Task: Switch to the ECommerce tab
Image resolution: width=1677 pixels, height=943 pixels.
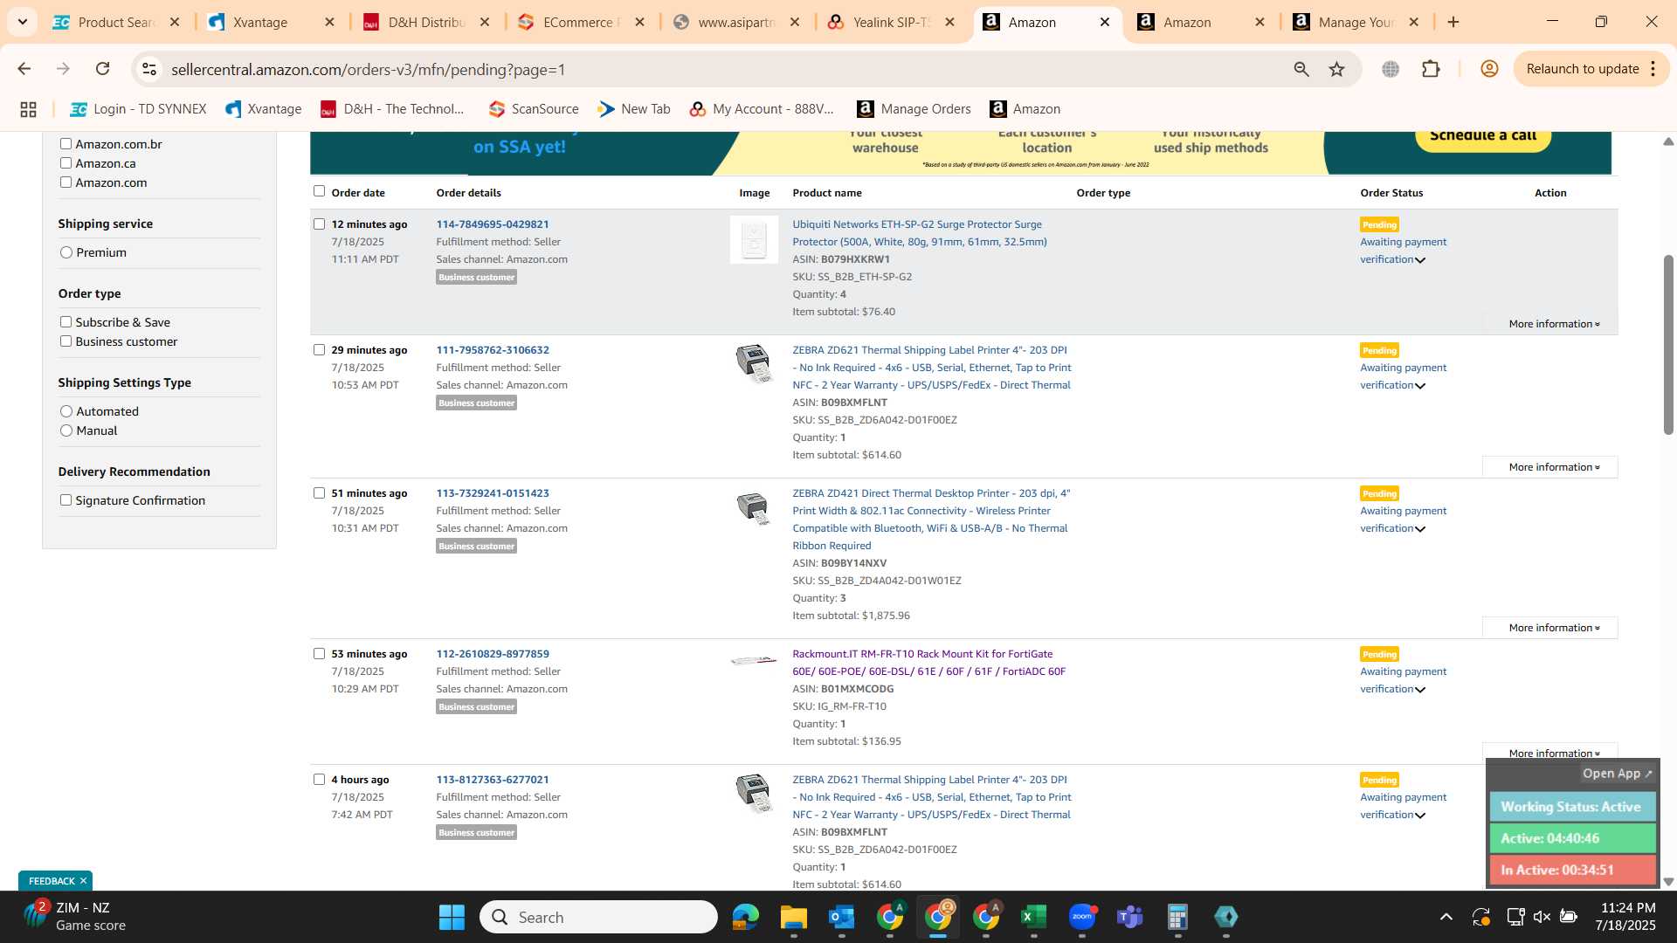Action: click(x=581, y=22)
